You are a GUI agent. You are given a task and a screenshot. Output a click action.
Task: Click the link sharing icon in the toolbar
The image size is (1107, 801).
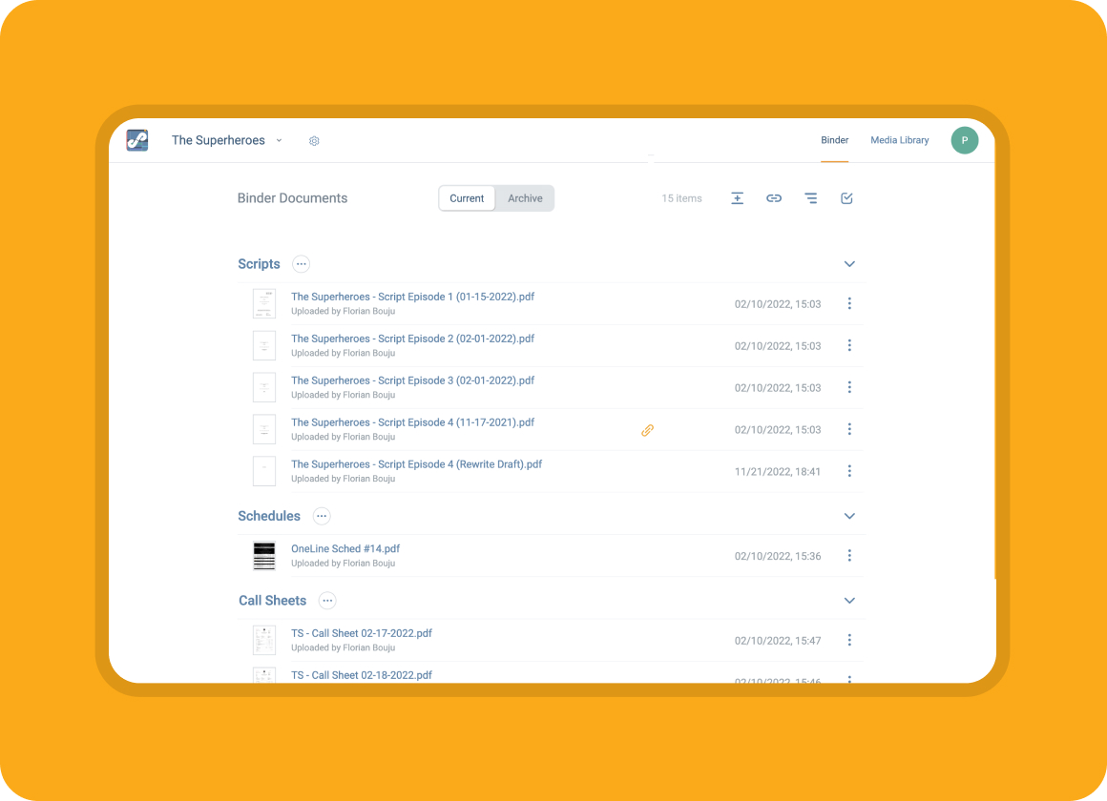[x=774, y=198]
